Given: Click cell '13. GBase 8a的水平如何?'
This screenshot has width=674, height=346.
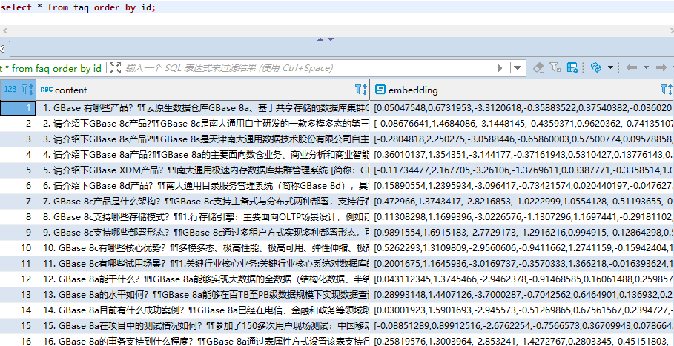Looking at the screenshot, I should point(203,294).
